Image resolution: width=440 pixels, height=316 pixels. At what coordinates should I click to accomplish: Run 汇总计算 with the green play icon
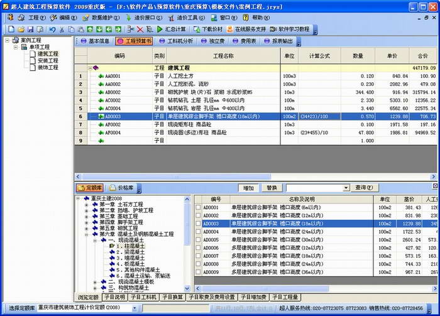(160, 30)
